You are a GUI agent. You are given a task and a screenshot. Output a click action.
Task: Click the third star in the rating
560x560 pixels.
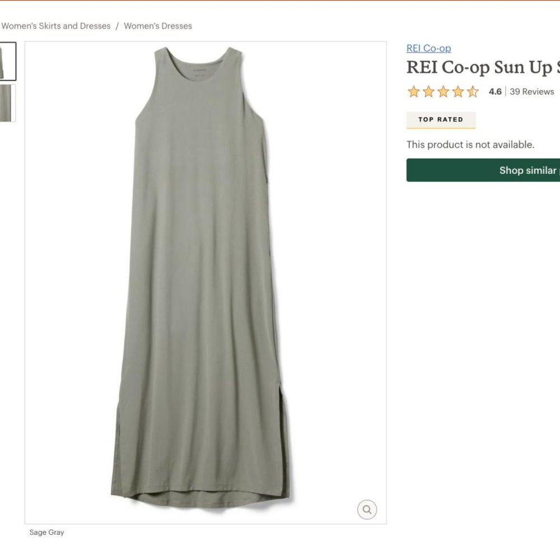[443, 91]
